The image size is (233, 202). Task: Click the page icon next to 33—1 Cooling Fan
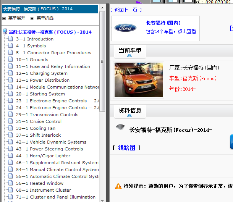[x=11, y=128]
